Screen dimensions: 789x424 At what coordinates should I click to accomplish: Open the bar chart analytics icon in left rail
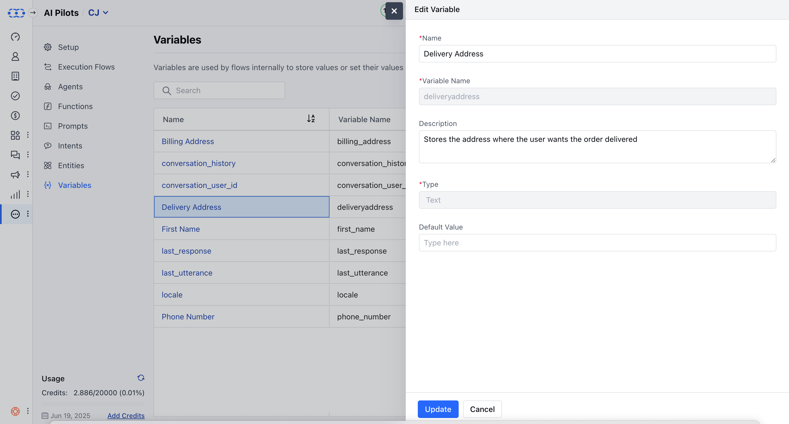pos(15,194)
